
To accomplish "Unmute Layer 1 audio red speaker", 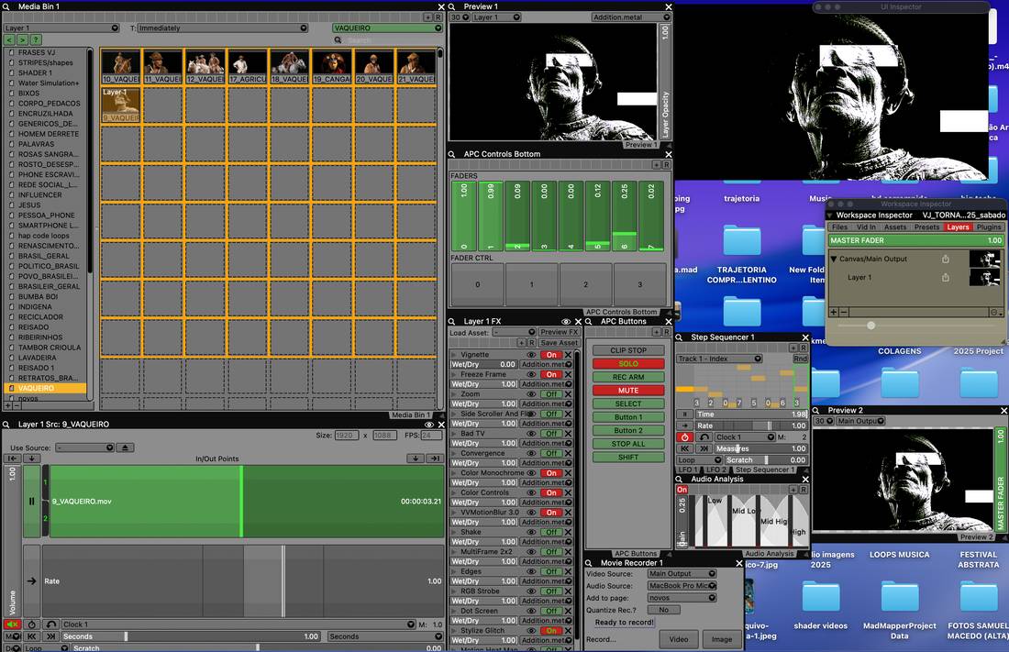I will pyautogui.click(x=12, y=624).
